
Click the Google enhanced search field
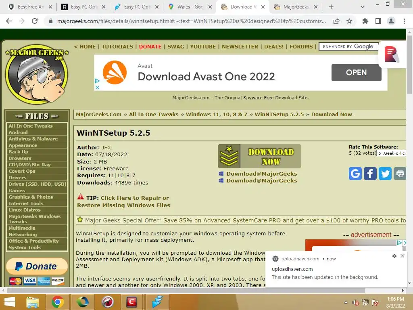tap(348, 47)
